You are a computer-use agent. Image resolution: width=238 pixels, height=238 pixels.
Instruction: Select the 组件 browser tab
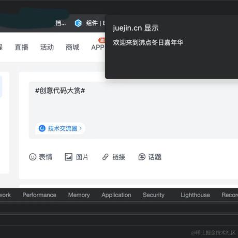90,23
